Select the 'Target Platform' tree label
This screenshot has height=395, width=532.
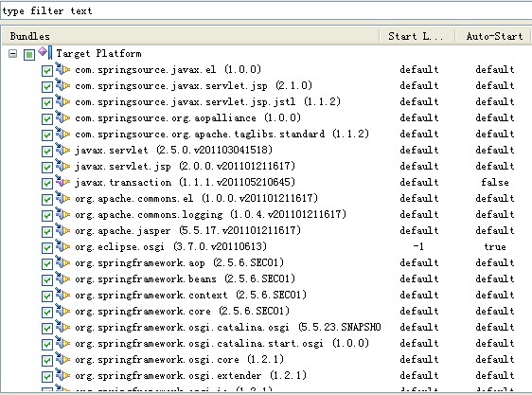(98, 54)
